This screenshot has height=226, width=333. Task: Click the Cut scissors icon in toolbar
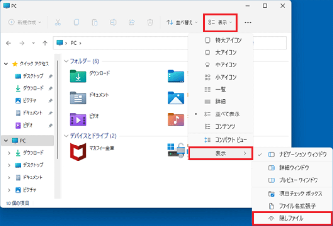(58, 22)
